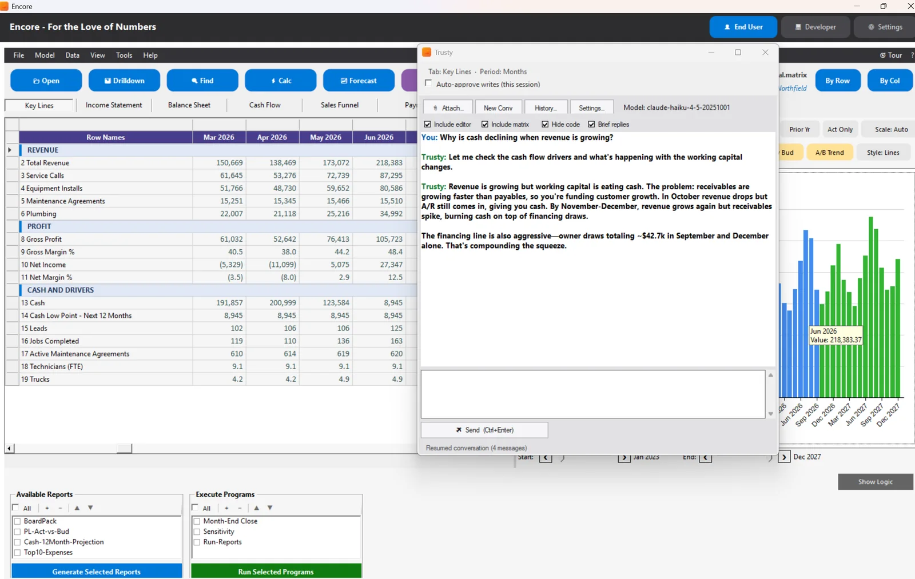Send the Trusty message
Image resolution: width=915 pixels, height=579 pixels.
point(484,430)
